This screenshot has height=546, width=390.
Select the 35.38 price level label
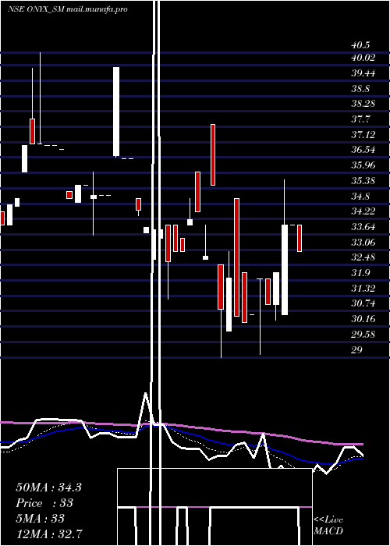point(363,180)
